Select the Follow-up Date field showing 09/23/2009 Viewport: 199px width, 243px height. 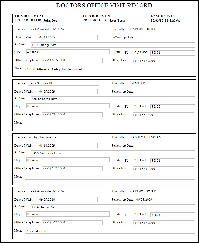(165, 200)
